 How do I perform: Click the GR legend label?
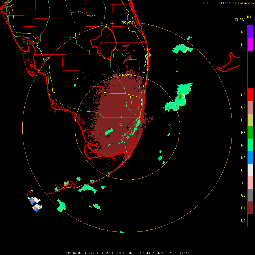point(243,107)
